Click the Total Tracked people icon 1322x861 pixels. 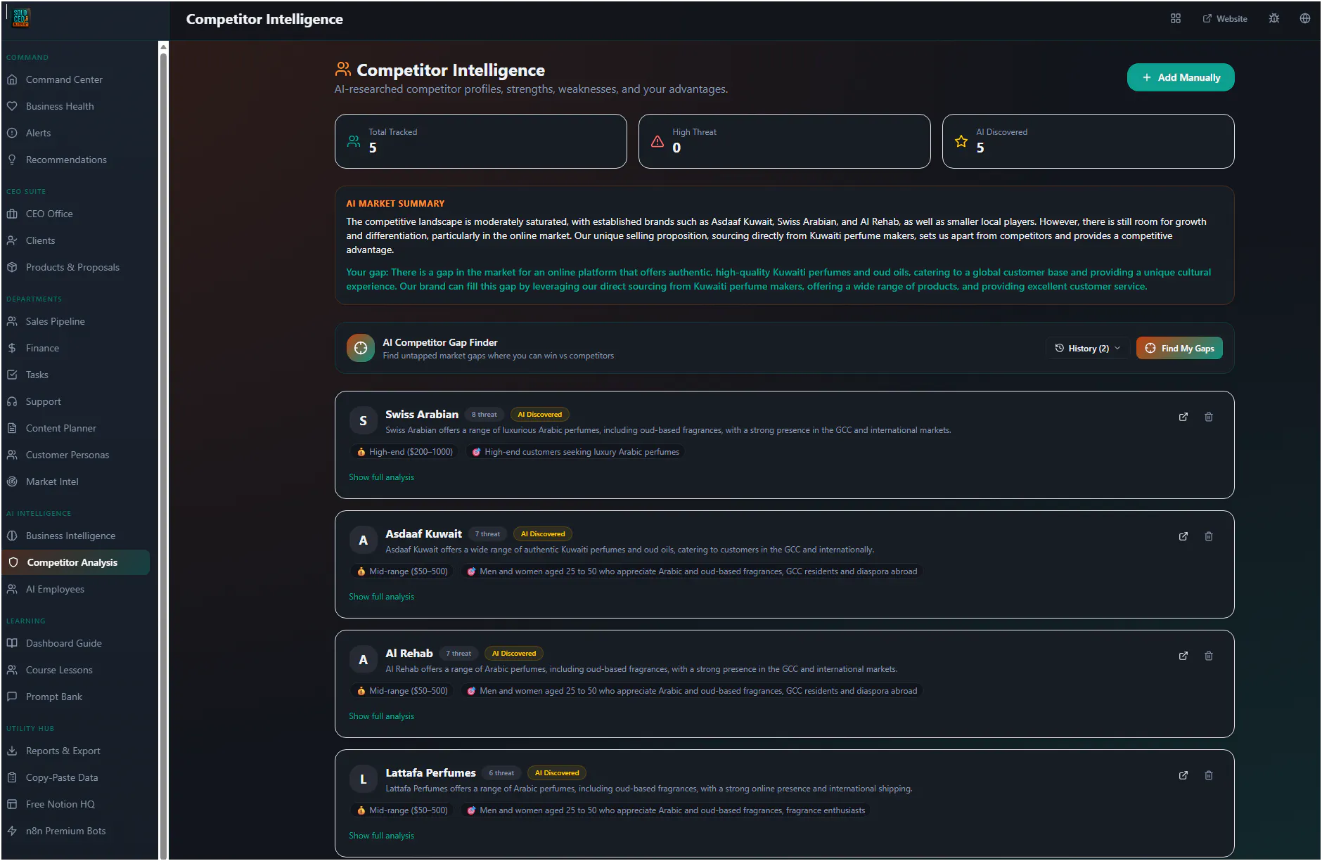tap(354, 141)
